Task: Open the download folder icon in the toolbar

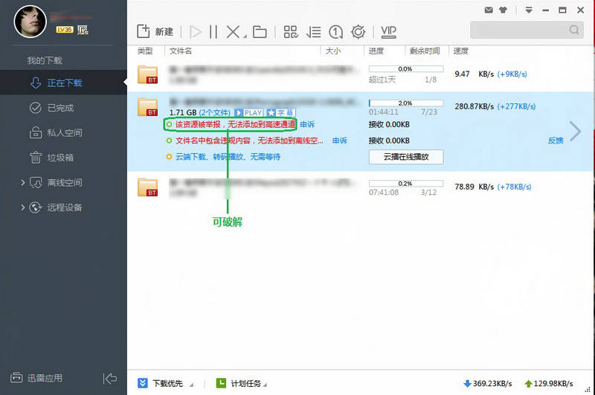Action: (260, 32)
